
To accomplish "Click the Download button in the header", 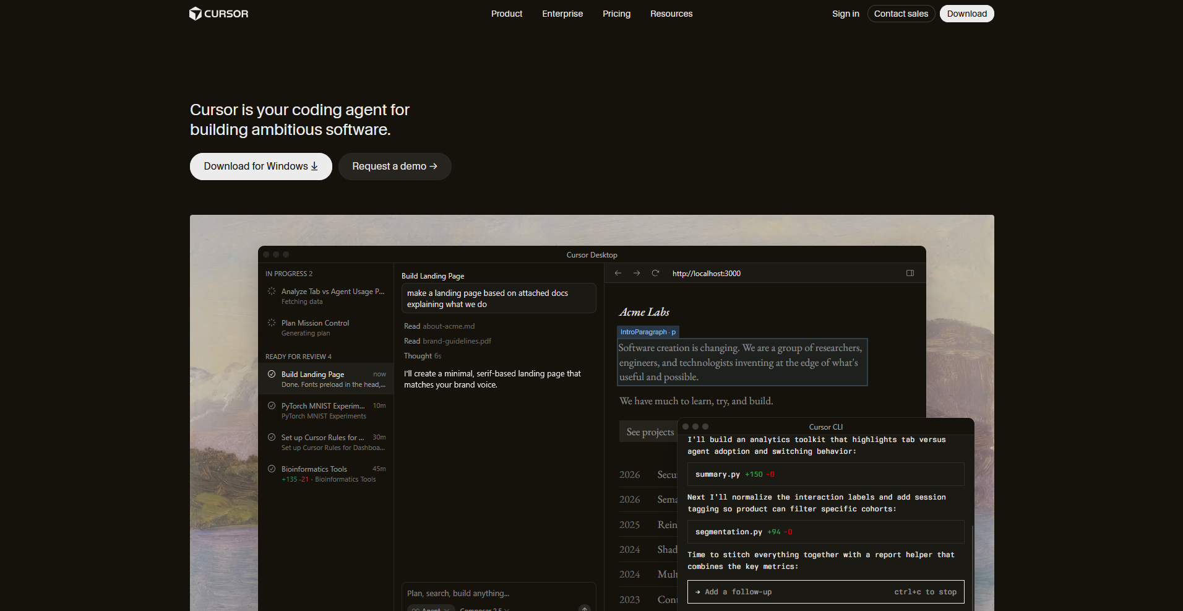I will (966, 14).
